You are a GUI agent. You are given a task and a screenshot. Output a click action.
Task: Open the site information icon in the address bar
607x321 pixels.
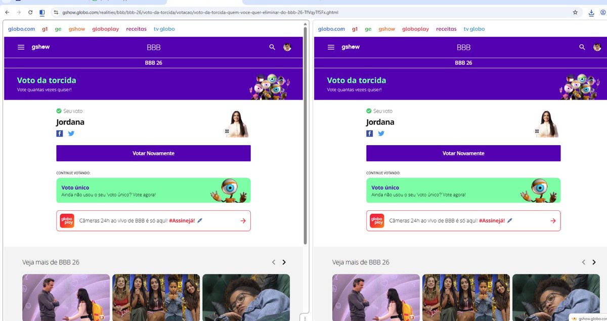[x=56, y=12]
